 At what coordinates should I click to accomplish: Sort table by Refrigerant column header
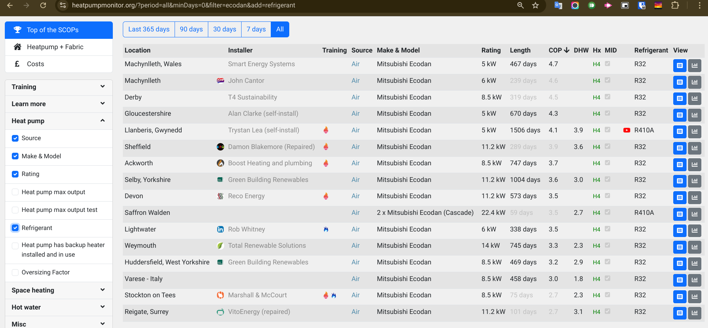click(651, 50)
